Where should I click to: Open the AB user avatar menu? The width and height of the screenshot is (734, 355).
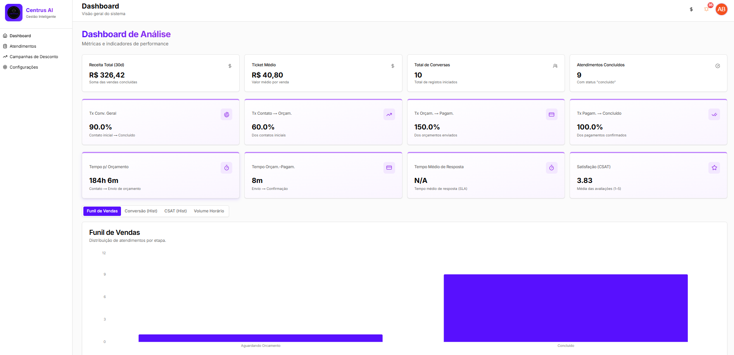(x=722, y=9)
